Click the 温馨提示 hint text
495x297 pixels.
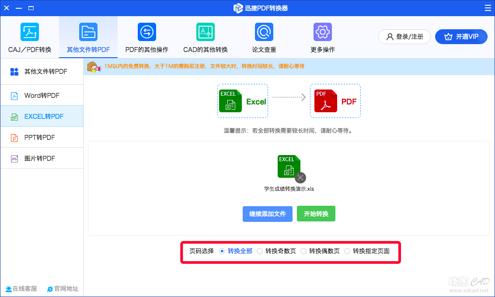288,131
